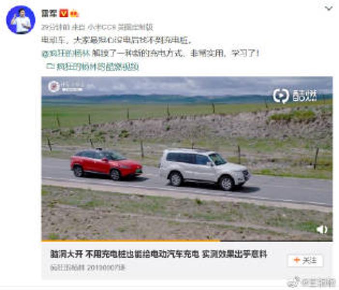Click the orange V verified badge
This screenshot has height=290, width=339.
pyautogui.click(x=64, y=13)
